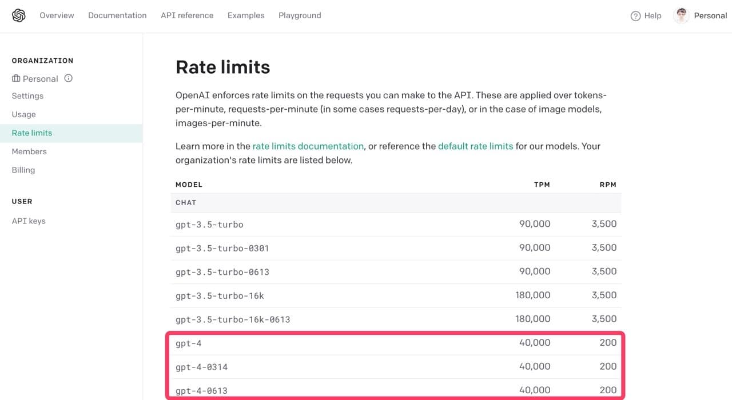
Task: Open the Playground nav item
Action: point(300,15)
